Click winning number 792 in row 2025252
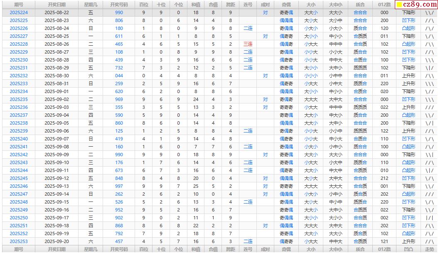The height and width of the screenshot is (253, 438). coord(119,233)
